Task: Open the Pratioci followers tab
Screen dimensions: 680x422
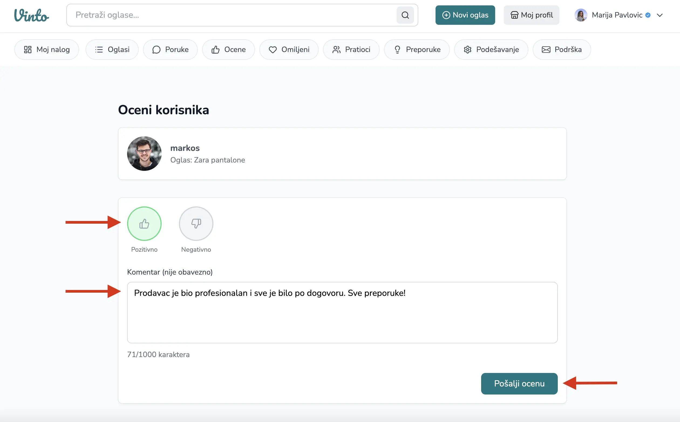Action: pyautogui.click(x=351, y=49)
